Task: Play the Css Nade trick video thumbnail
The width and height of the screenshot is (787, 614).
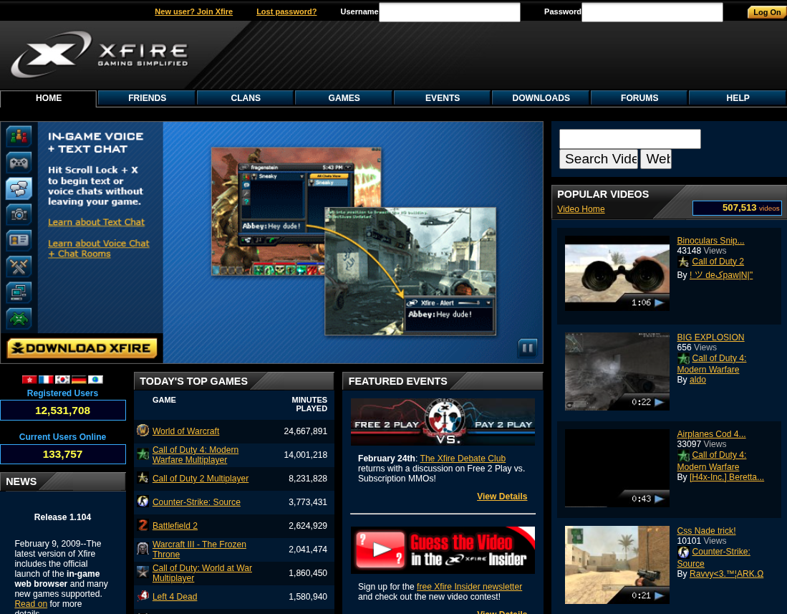Action: (x=617, y=565)
